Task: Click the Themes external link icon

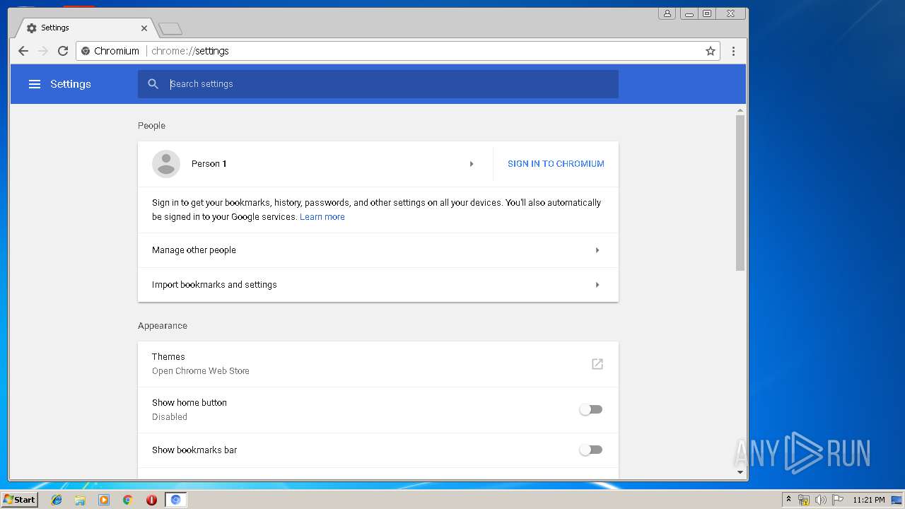Action: point(597,364)
